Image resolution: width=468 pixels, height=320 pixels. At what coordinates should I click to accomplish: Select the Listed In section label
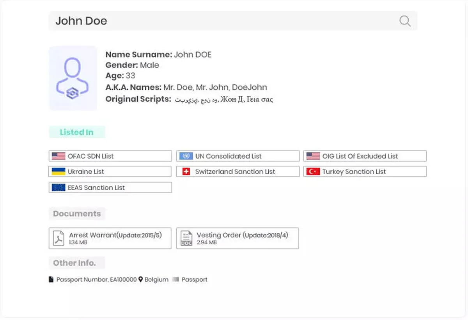[77, 132]
